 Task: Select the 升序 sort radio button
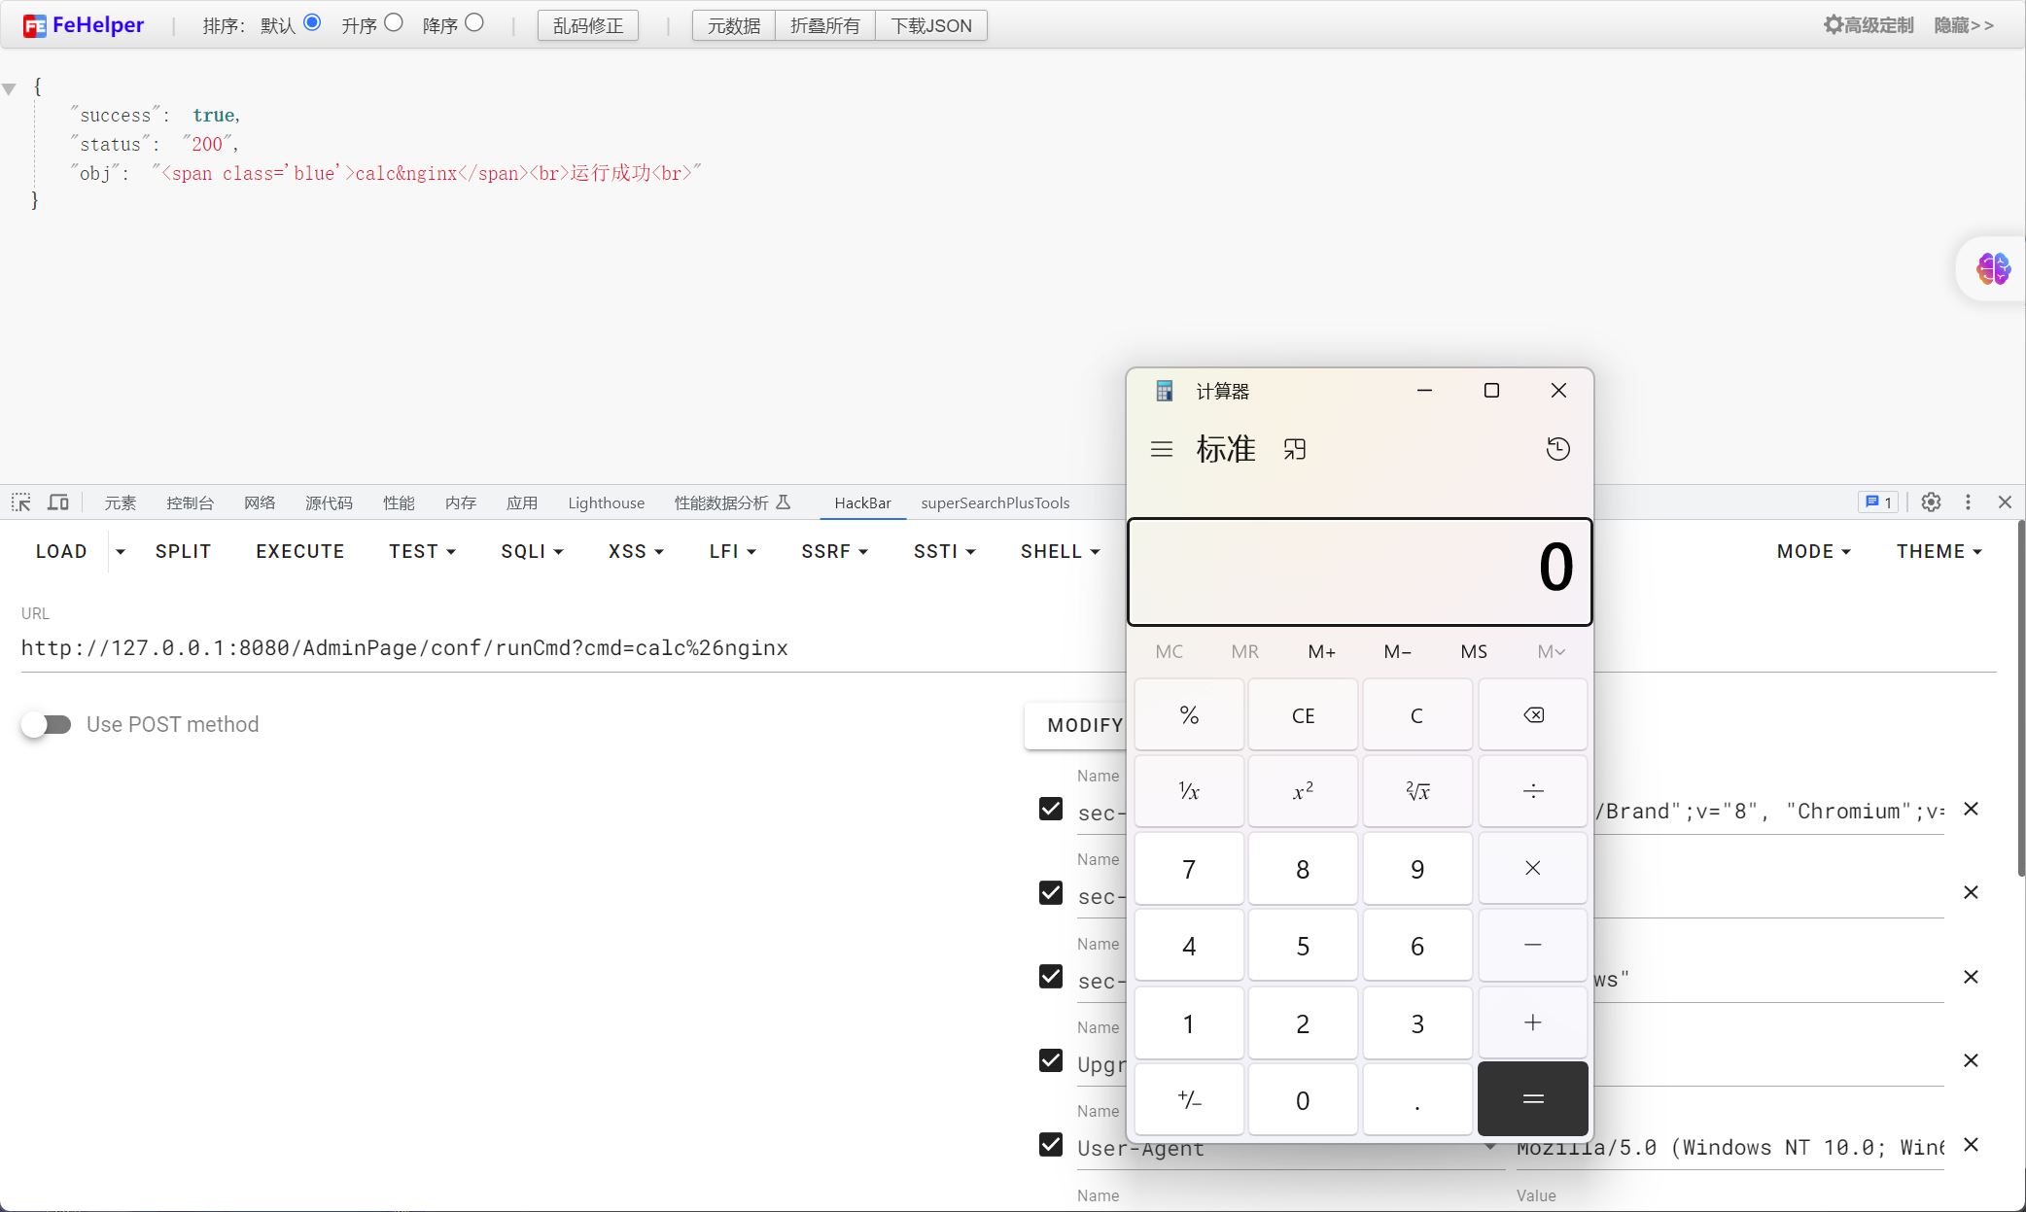pos(394,23)
